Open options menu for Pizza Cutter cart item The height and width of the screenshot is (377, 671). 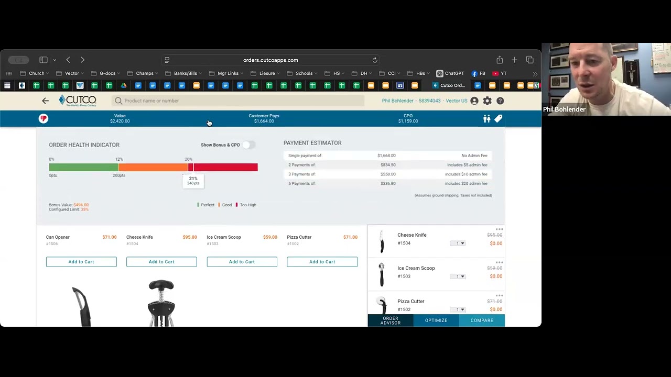point(499,295)
